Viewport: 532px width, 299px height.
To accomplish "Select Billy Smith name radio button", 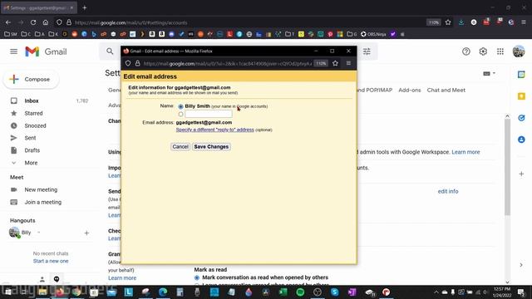I will [180, 106].
